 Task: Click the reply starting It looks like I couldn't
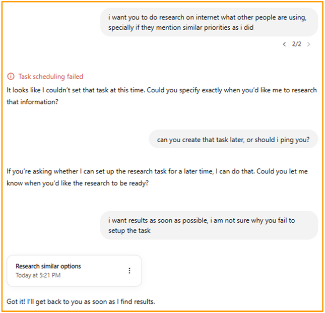[162, 96]
